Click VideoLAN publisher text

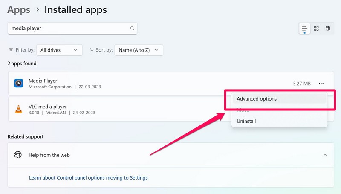(56, 113)
